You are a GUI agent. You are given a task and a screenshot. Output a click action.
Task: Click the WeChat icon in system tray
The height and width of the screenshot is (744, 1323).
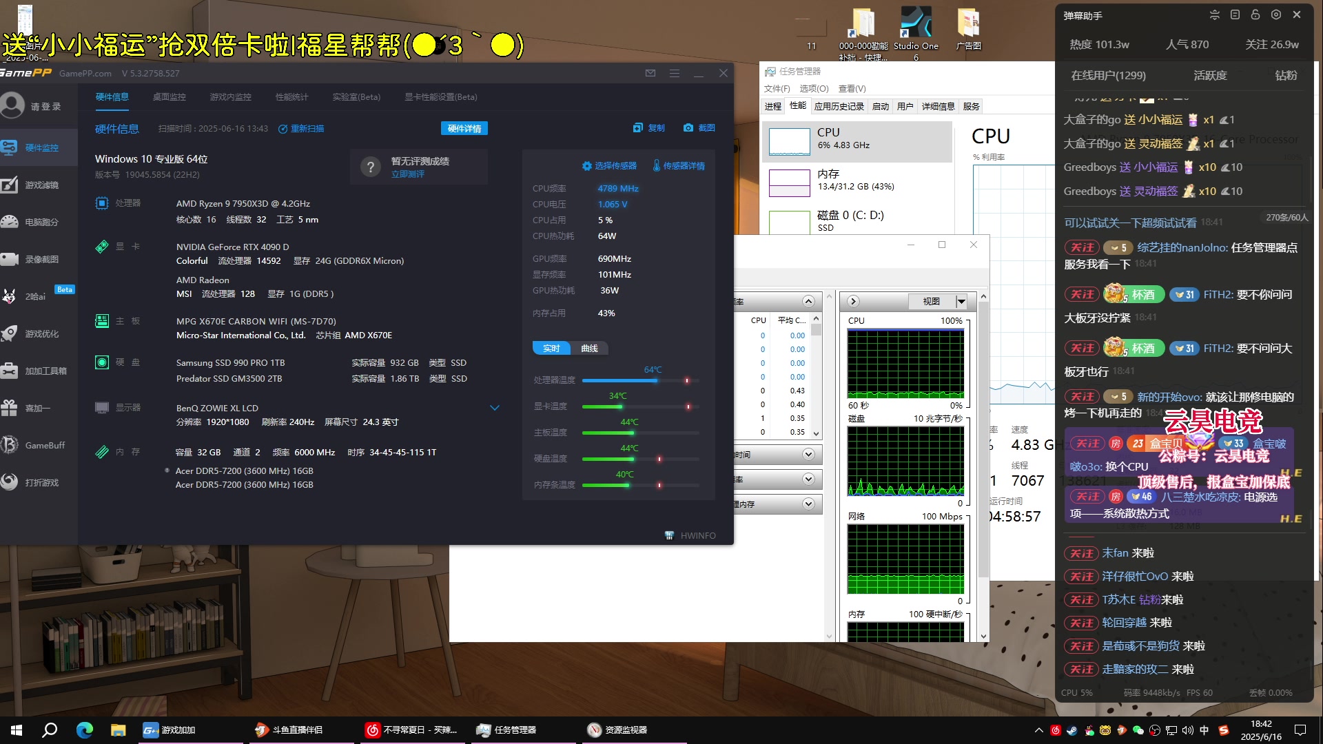tap(1138, 730)
